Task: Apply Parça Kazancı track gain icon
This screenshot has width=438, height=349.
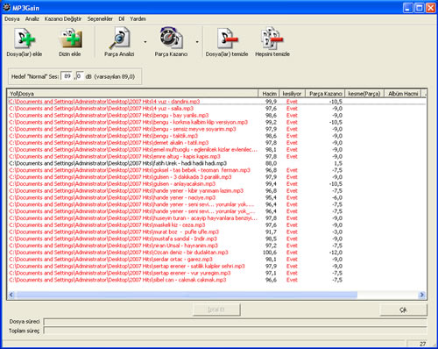Action: [171, 38]
